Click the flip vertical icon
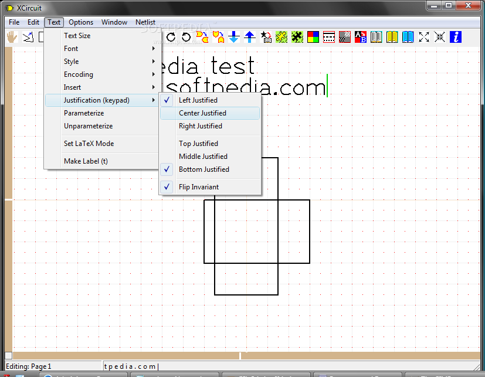This screenshot has height=377, width=485. click(218, 37)
